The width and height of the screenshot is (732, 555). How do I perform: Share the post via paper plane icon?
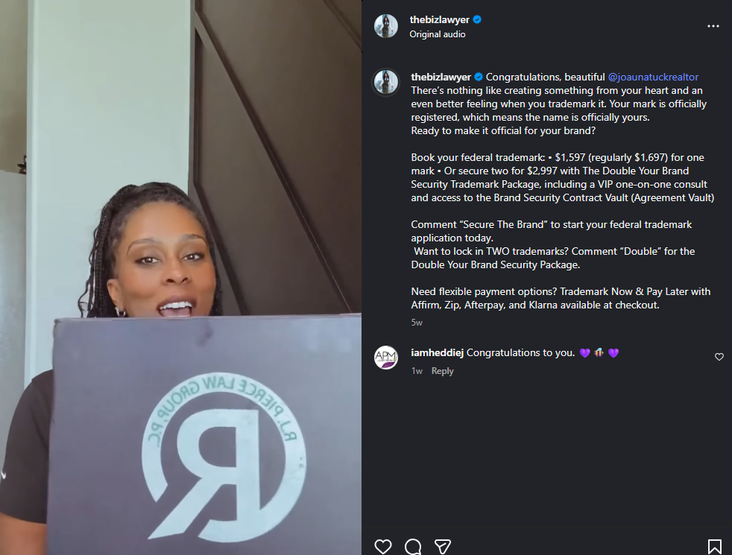(x=443, y=546)
